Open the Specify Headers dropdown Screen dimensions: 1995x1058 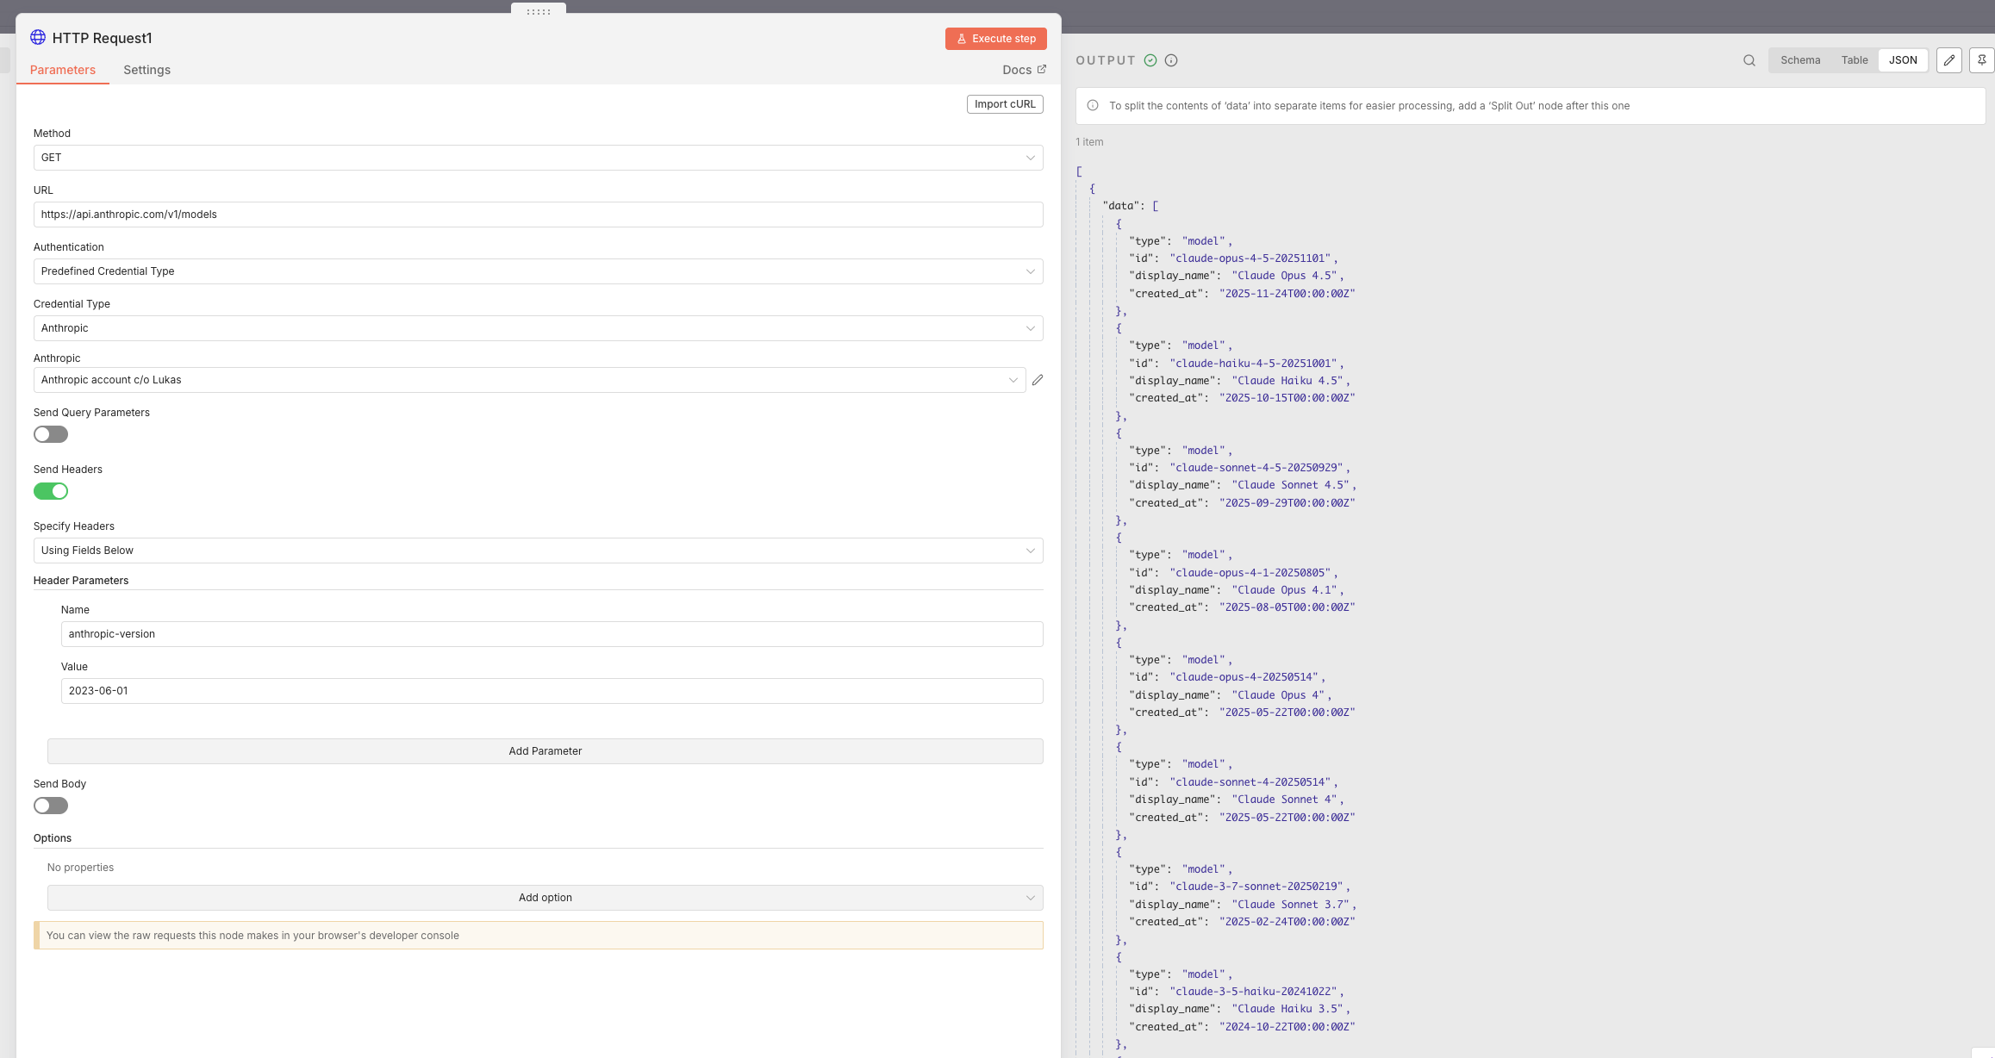[538, 551]
